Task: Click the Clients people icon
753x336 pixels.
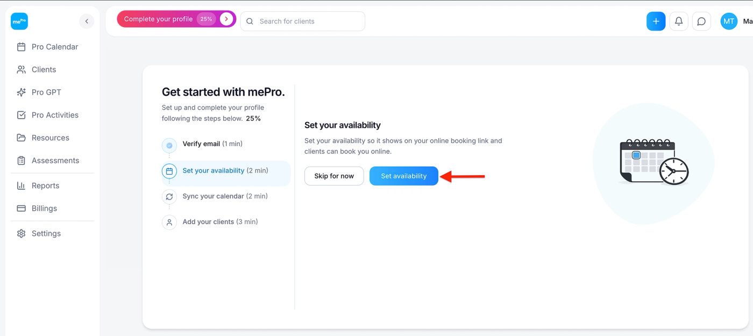Action: 22,69
